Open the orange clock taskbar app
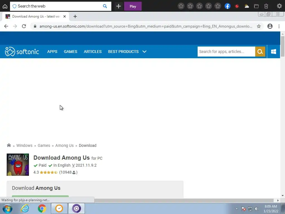The height and width of the screenshot is (214, 285). pos(59,208)
